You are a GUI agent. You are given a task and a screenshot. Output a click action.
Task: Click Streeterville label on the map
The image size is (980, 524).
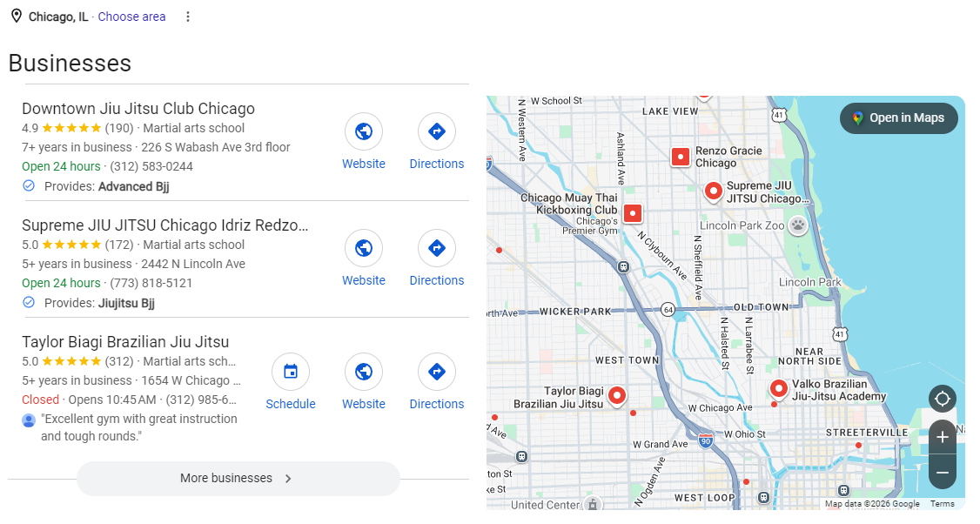click(867, 433)
